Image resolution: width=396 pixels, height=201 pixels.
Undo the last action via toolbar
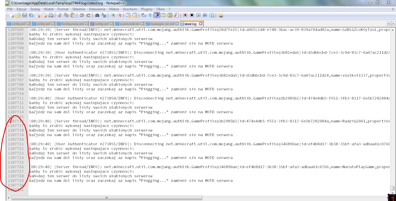pyautogui.click(x=82, y=15)
